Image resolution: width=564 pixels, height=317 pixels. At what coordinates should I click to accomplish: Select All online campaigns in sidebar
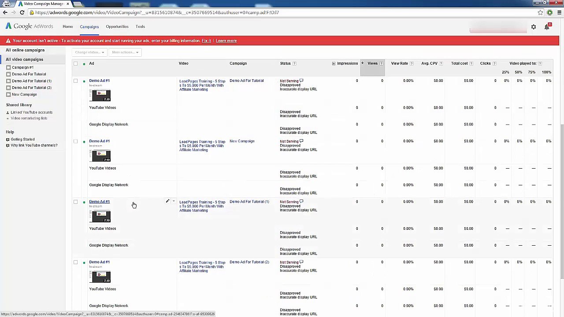click(25, 50)
